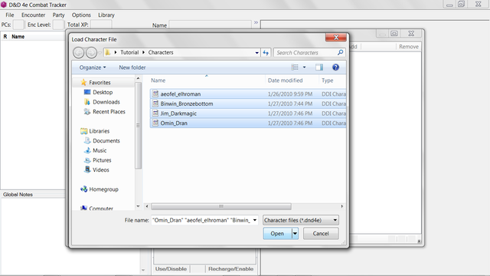Click the File name input field

[201, 220]
